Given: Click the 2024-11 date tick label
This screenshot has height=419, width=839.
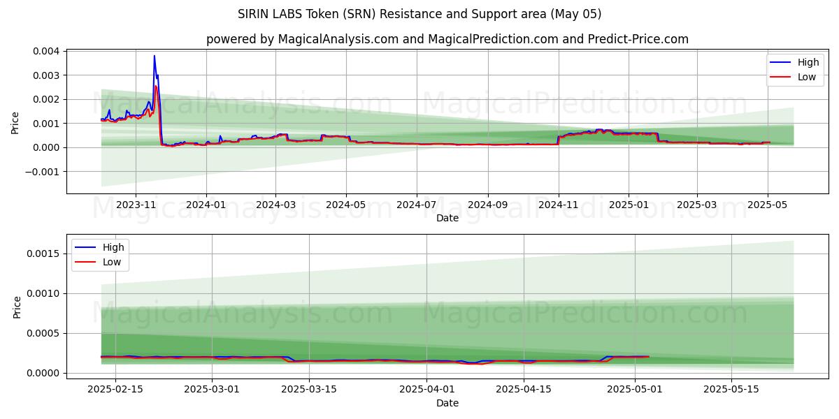Looking at the screenshot, I should coord(558,205).
